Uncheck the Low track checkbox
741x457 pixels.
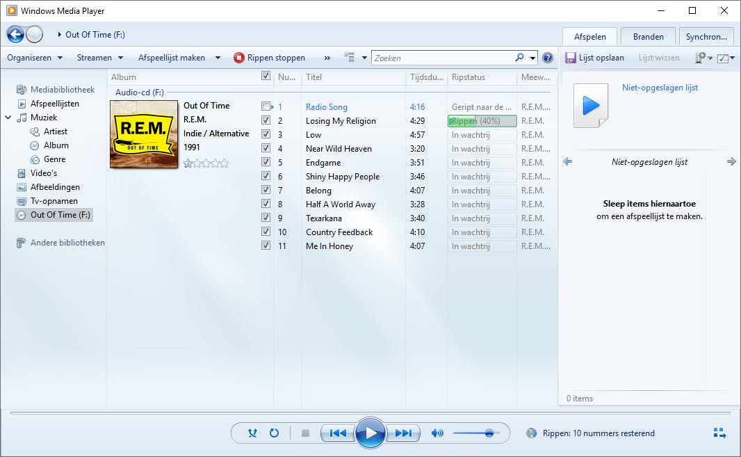pos(266,134)
